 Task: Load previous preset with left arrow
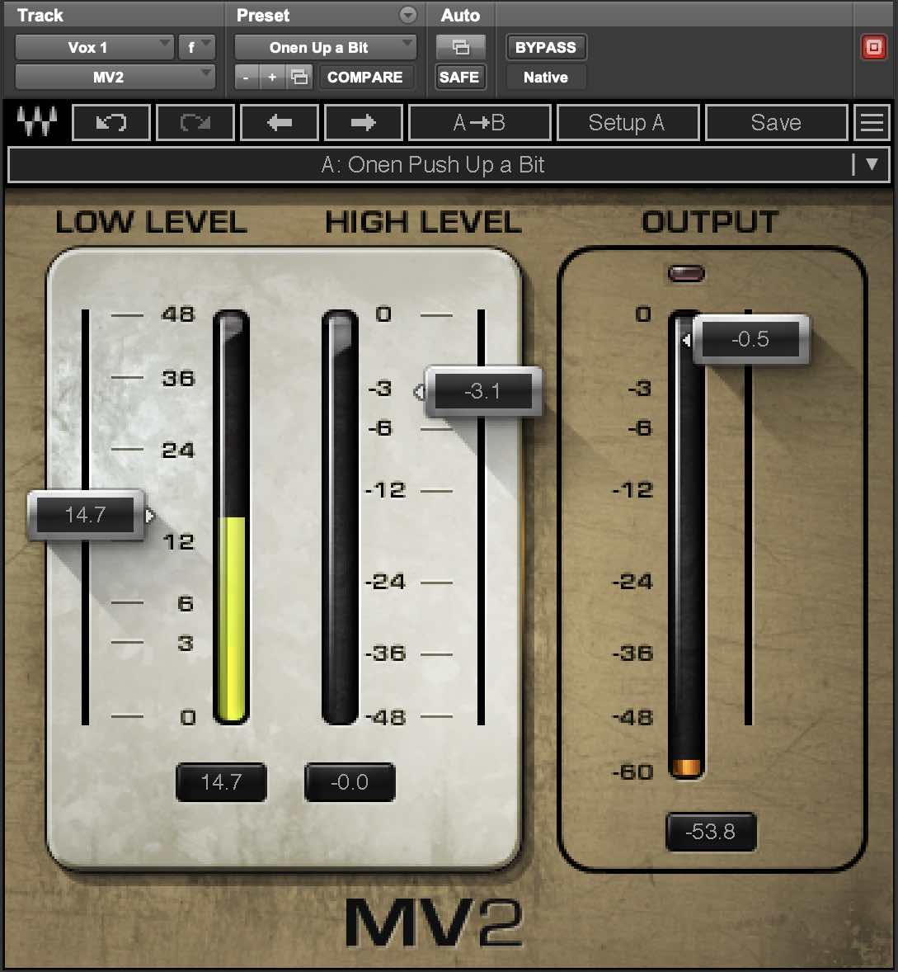pos(280,123)
